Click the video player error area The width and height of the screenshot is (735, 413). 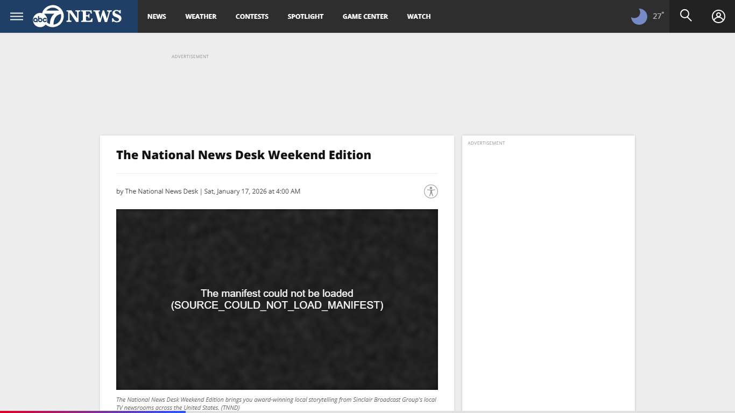point(277,300)
